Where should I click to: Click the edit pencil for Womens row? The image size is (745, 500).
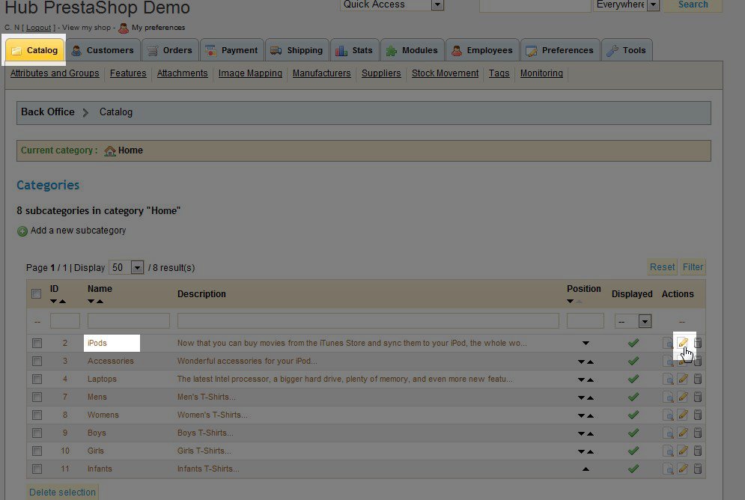coord(683,415)
